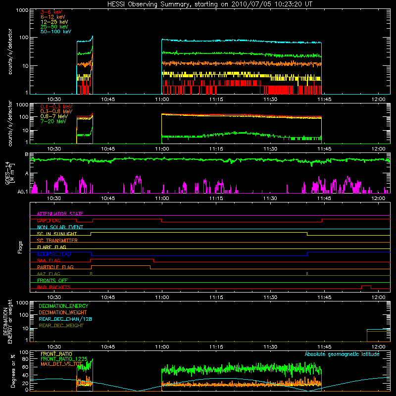The width and height of the screenshot is (396, 396).
Task: Click counts/s/detector axis title of MeV panel
Action: (x=10, y=123)
